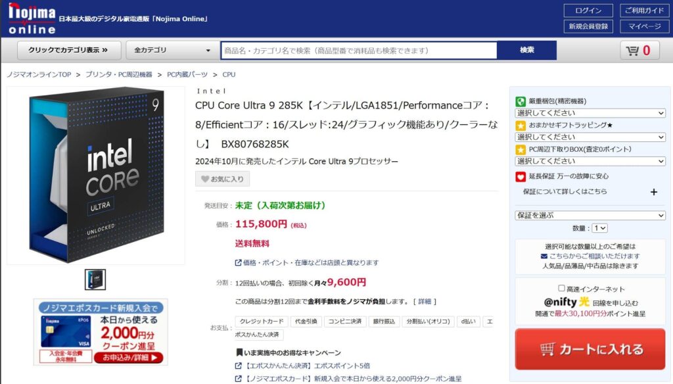This screenshot has width=673, height=384.
Task: Click the 分割払い(オリコ) payment tag
Action: coord(428,322)
